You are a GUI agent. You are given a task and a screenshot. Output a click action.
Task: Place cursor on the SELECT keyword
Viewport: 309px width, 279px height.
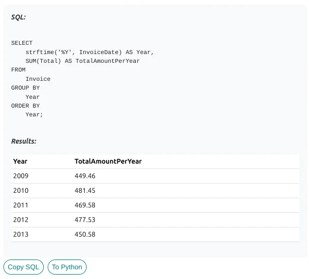[22, 43]
